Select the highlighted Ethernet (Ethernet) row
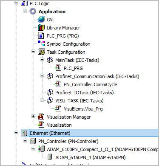This screenshot has width=159, height=166. click(94, 133)
